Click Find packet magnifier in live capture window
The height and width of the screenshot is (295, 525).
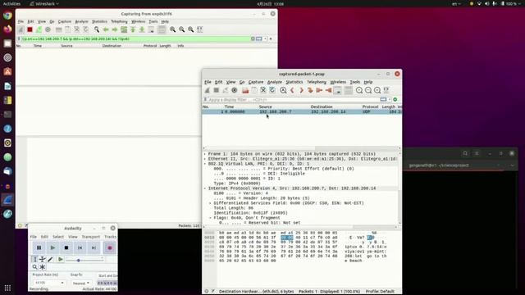click(x=97, y=29)
